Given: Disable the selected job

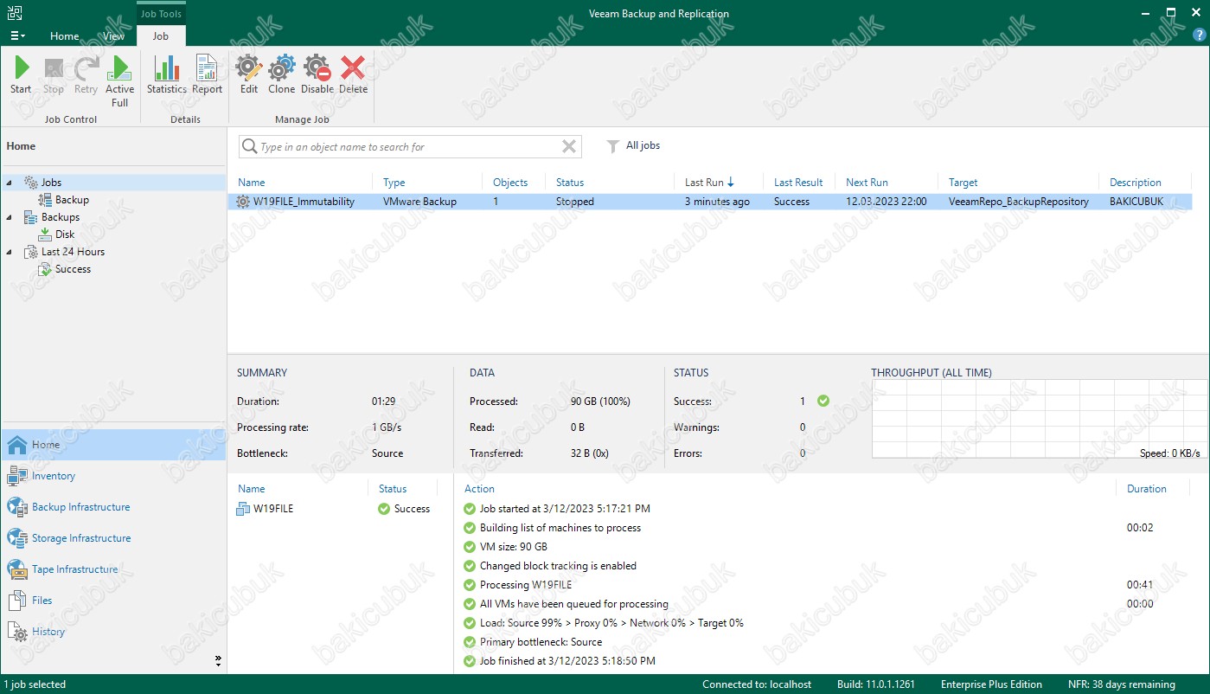Looking at the screenshot, I should 317,75.
